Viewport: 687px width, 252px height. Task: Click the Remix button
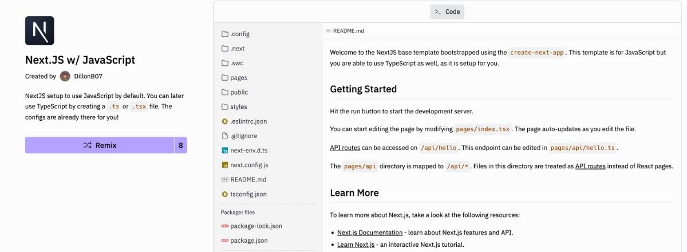pyautogui.click(x=100, y=145)
